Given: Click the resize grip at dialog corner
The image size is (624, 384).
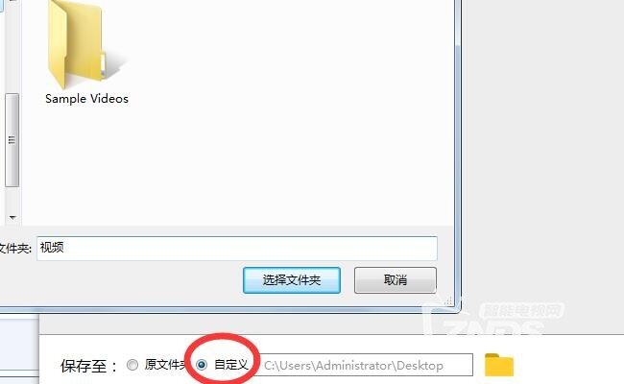Looking at the screenshot, I should (x=448, y=300).
